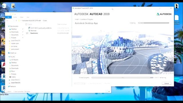This screenshot has width=183, height=103.
Task: Select the nlm11.14.1.3 win64.msi installer file
Action: coord(41,28)
